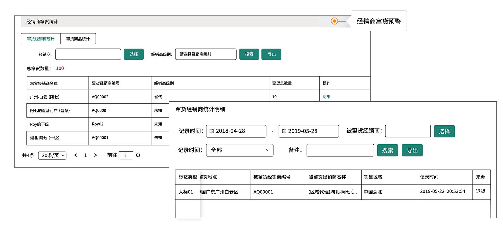Go to next page arrow

[x=96, y=155]
